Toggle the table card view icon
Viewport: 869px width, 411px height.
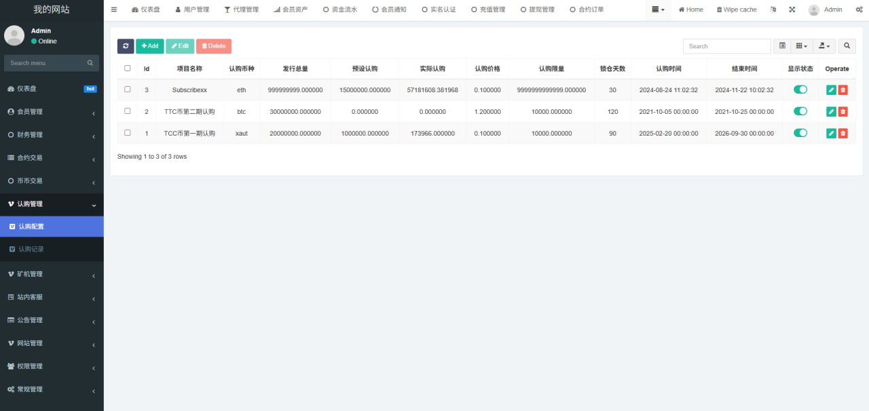[x=782, y=46]
